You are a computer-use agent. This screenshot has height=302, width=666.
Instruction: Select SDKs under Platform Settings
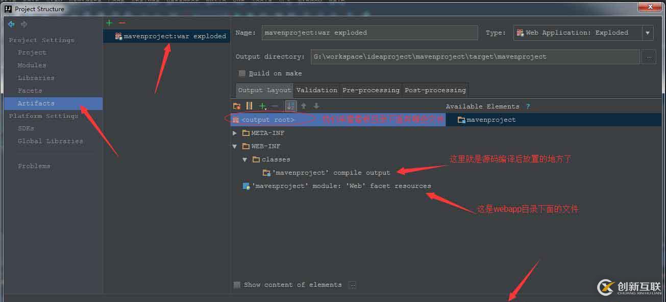point(26,128)
